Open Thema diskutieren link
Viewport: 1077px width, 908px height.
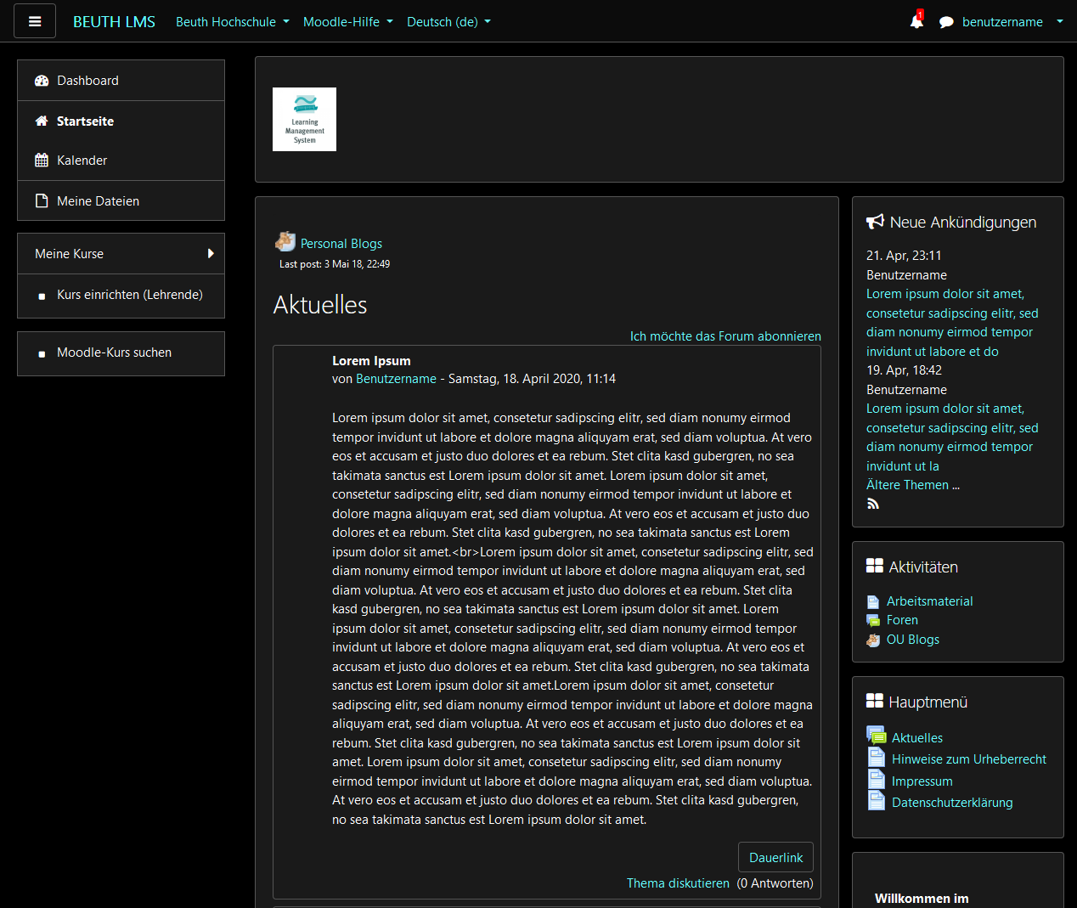coord(677,883)
